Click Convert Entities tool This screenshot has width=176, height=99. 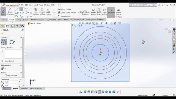42,12
